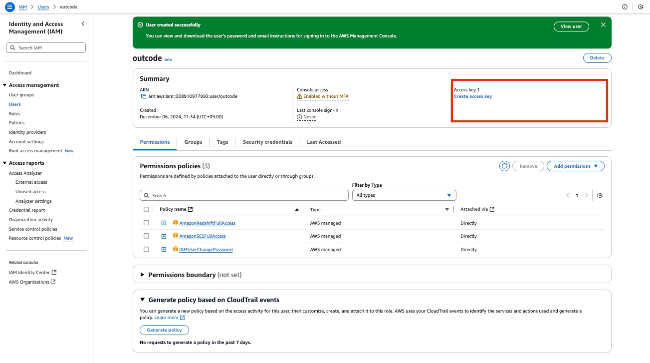
Task: Click the Create access key link
Action: click(472, 96)
